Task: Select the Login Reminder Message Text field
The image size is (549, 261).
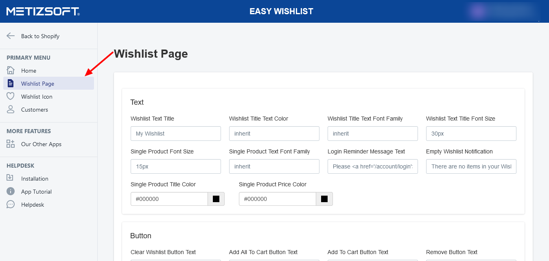Action: click(372, 166)
